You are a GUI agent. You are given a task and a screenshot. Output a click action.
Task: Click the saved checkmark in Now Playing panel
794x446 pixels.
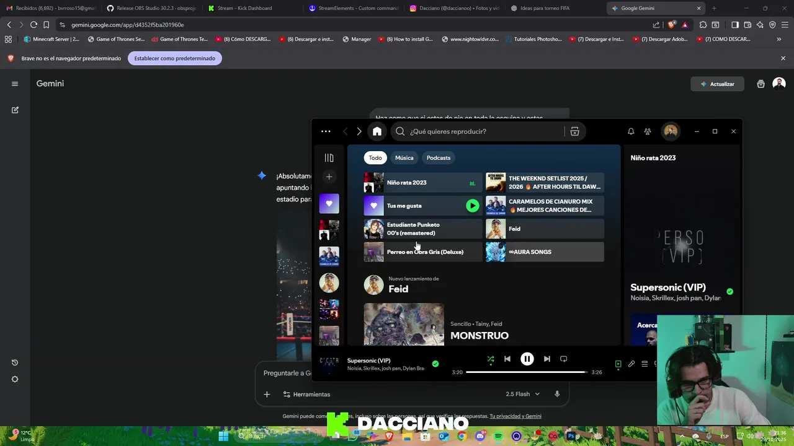point(729,291)
